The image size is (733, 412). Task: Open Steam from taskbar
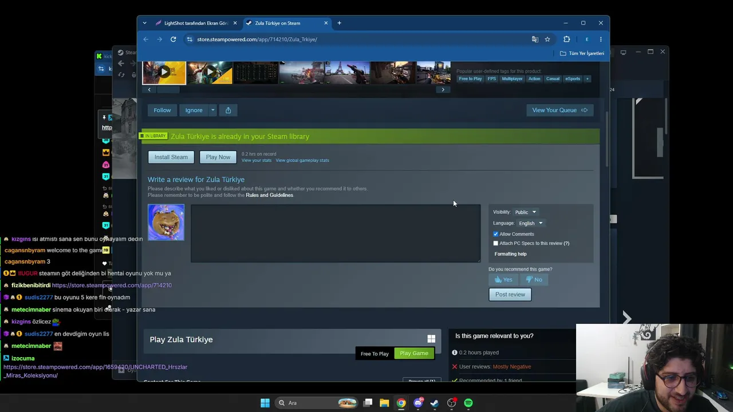435,403
